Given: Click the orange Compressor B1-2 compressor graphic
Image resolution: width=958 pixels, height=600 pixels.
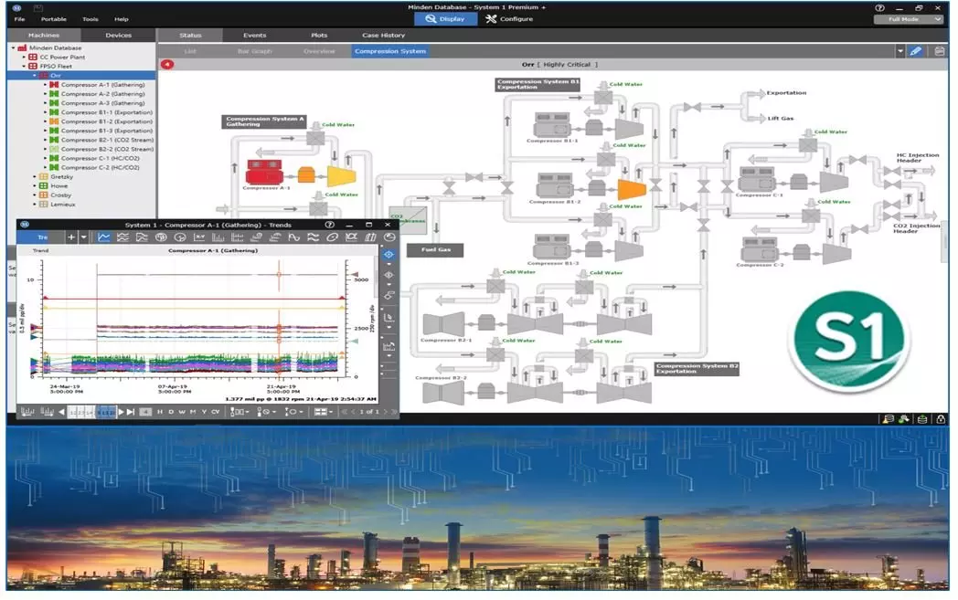Looking at the screenshot, I should [x=631, y=188].
